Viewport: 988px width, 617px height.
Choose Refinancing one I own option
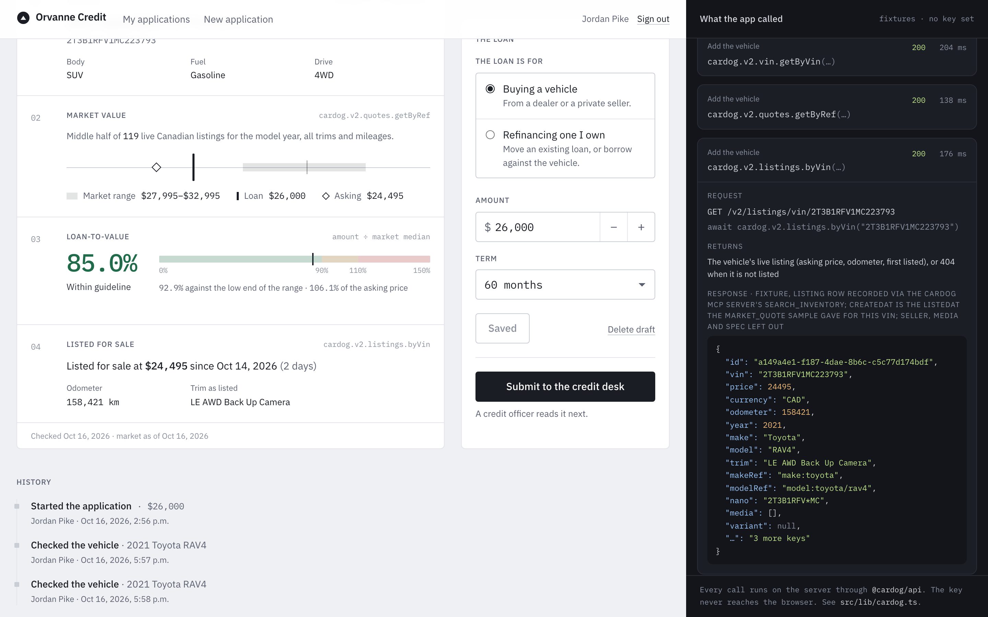(565, 148)
